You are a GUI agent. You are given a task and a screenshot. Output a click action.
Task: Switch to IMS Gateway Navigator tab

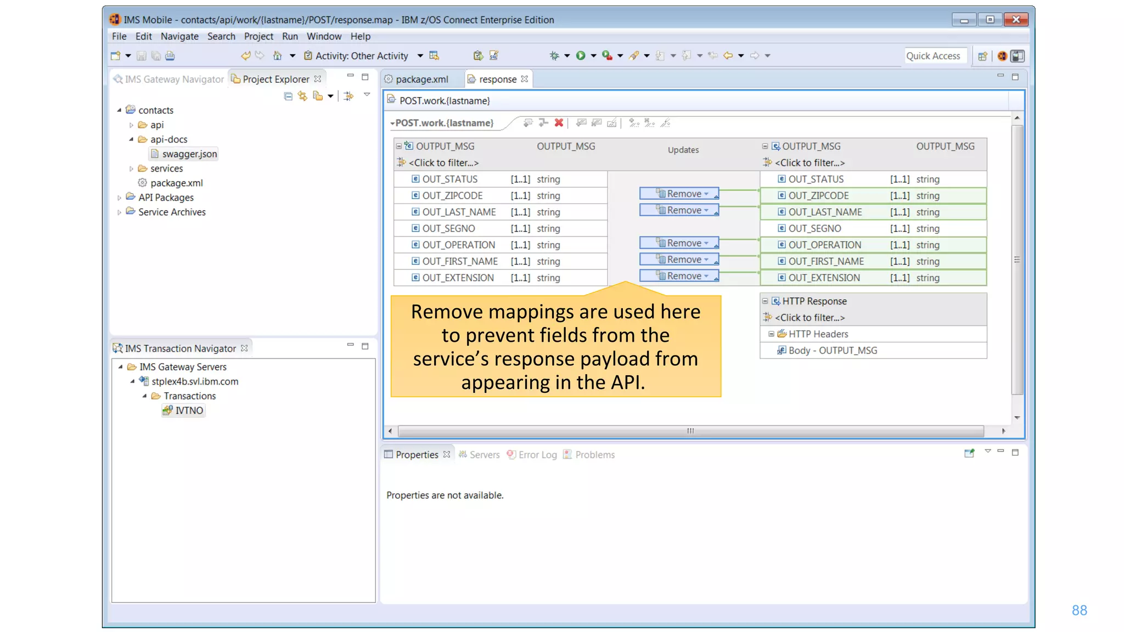coord(169,79)
